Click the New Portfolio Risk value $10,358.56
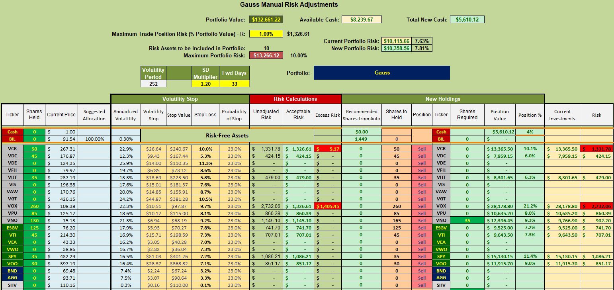 [397, 48]
